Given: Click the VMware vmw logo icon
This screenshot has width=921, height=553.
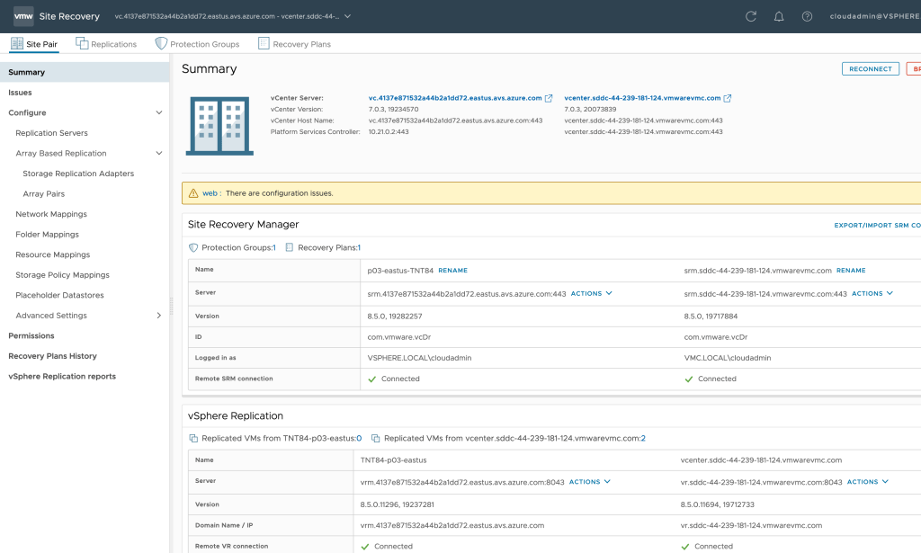Looking at the screenshot, I should [23, 16].
